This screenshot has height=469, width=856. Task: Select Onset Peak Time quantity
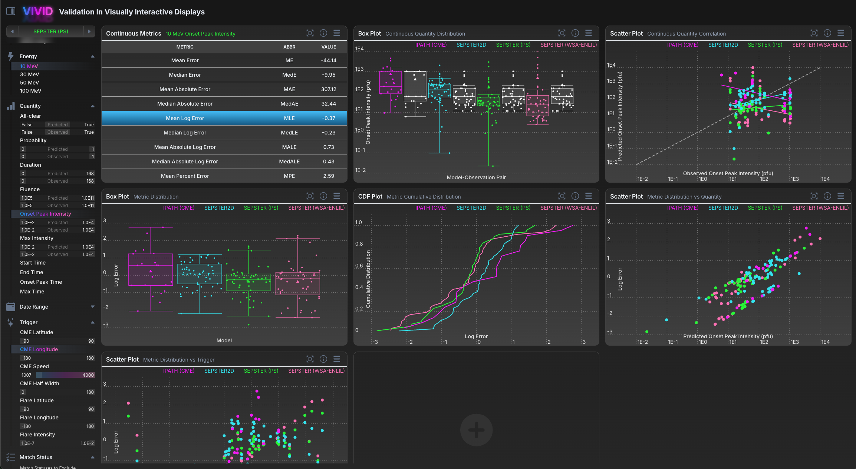tap(41, 282)
